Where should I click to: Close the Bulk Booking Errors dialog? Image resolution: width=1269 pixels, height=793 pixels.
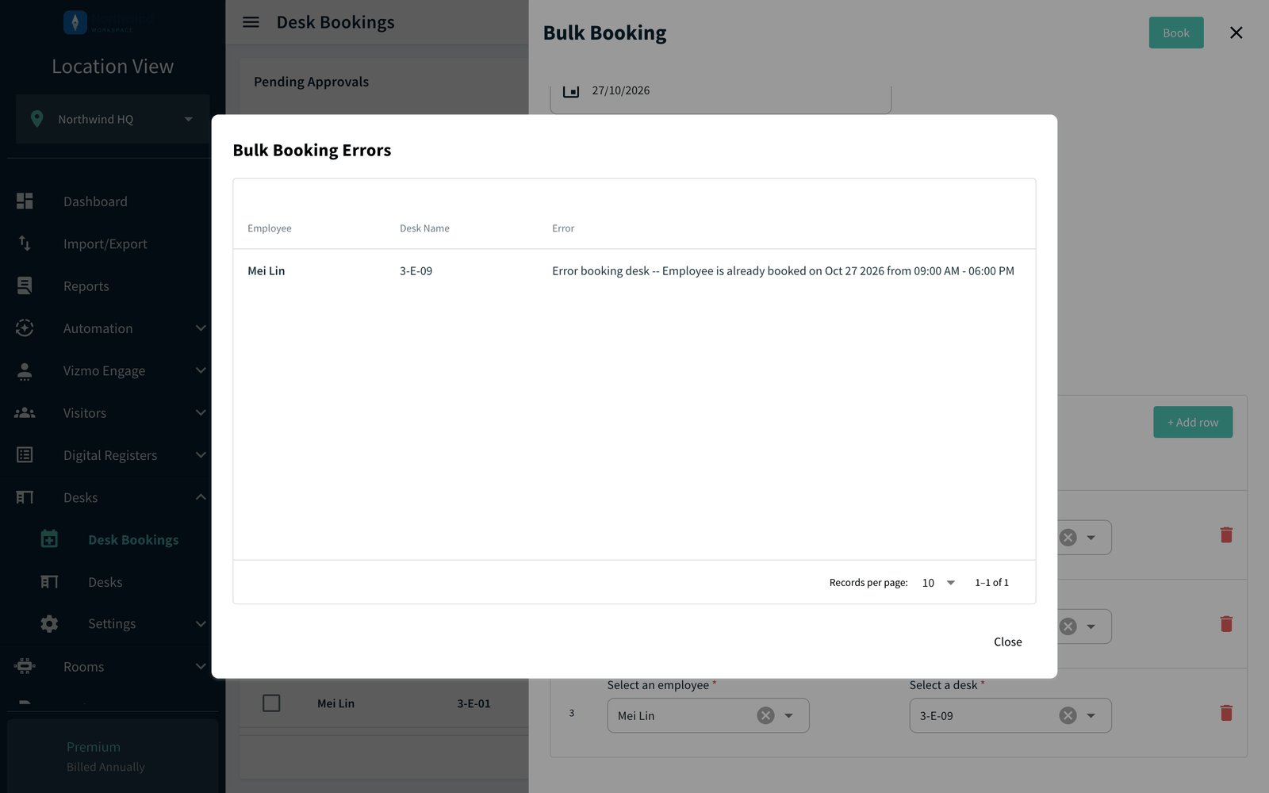(x=1007, y=642)
